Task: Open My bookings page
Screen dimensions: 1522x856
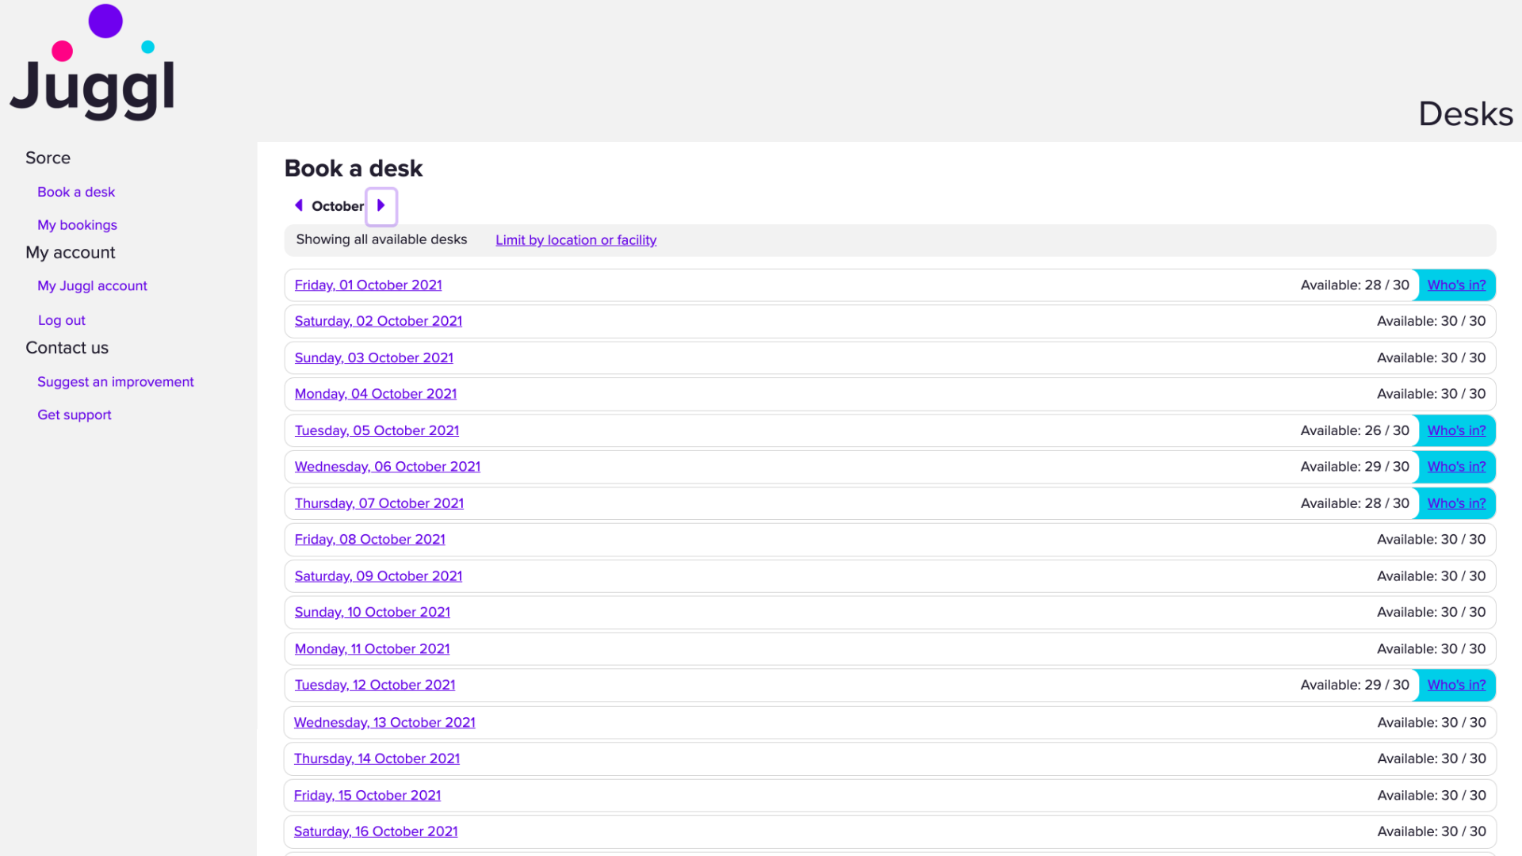Action: (x=77, y=225)
